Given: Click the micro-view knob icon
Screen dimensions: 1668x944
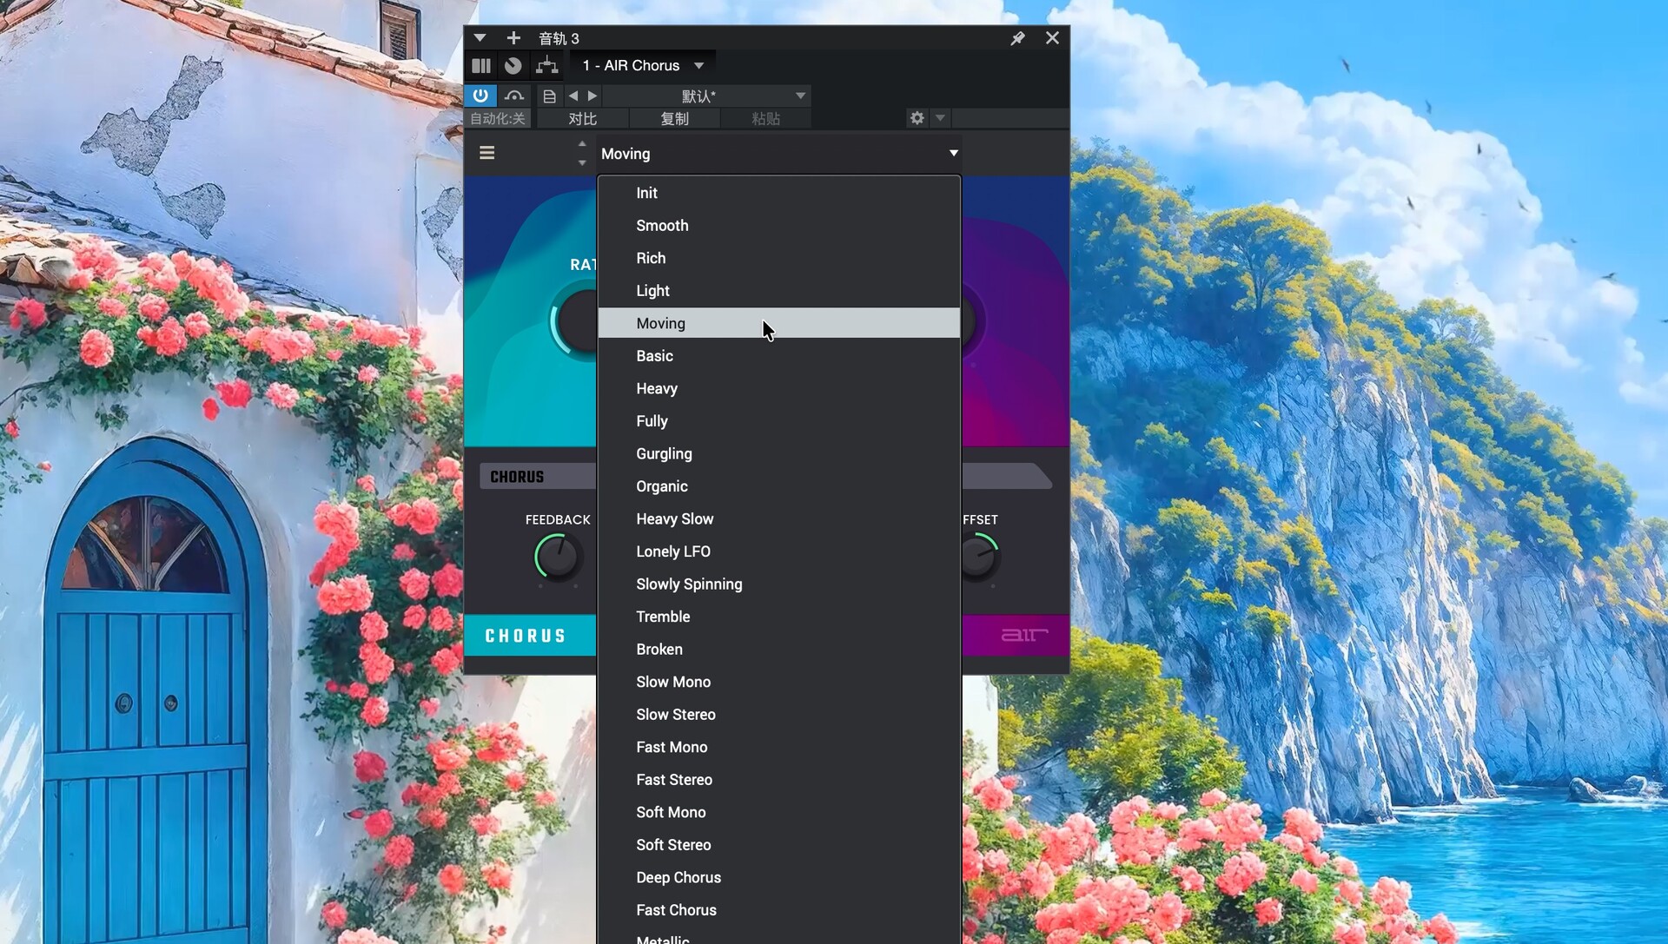Looking at the screenshot, I should [513, 66].
